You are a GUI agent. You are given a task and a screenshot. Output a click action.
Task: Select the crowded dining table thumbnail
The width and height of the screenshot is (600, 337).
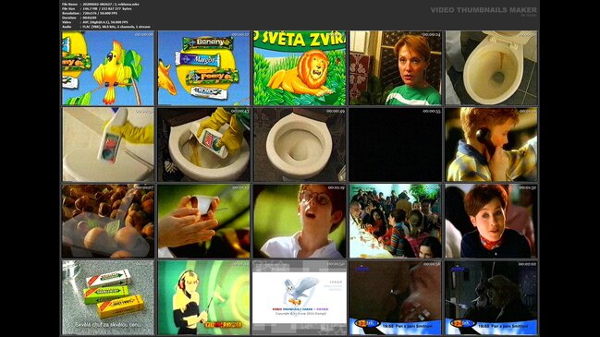click(396, 222)
